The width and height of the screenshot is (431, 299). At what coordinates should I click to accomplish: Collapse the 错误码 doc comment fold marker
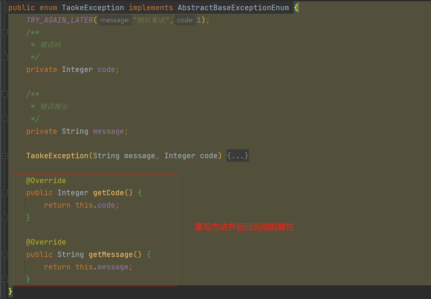(5, 32)
